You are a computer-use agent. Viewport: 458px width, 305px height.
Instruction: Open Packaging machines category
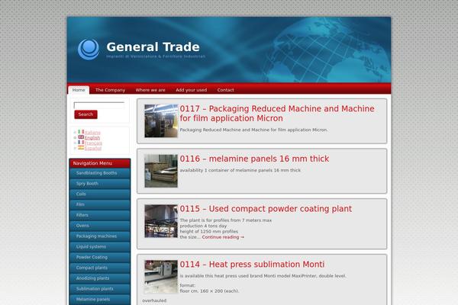coord(100,236)
